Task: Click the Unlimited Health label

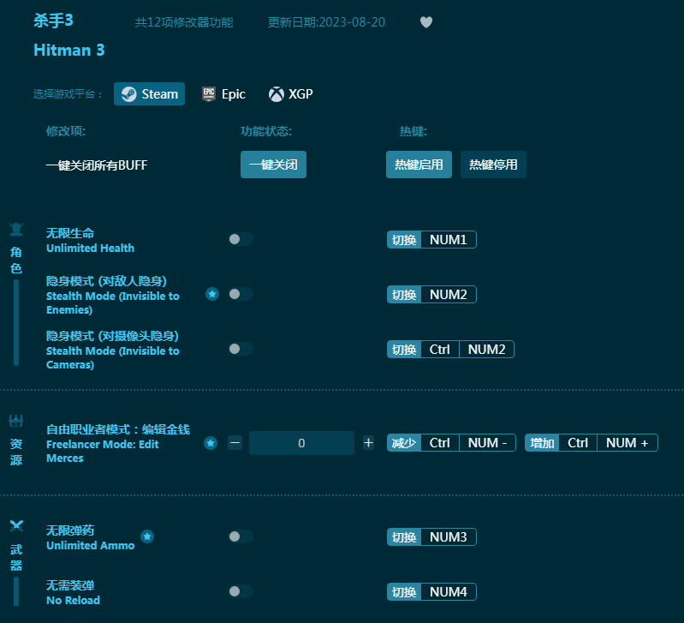Action: (90, 248)
